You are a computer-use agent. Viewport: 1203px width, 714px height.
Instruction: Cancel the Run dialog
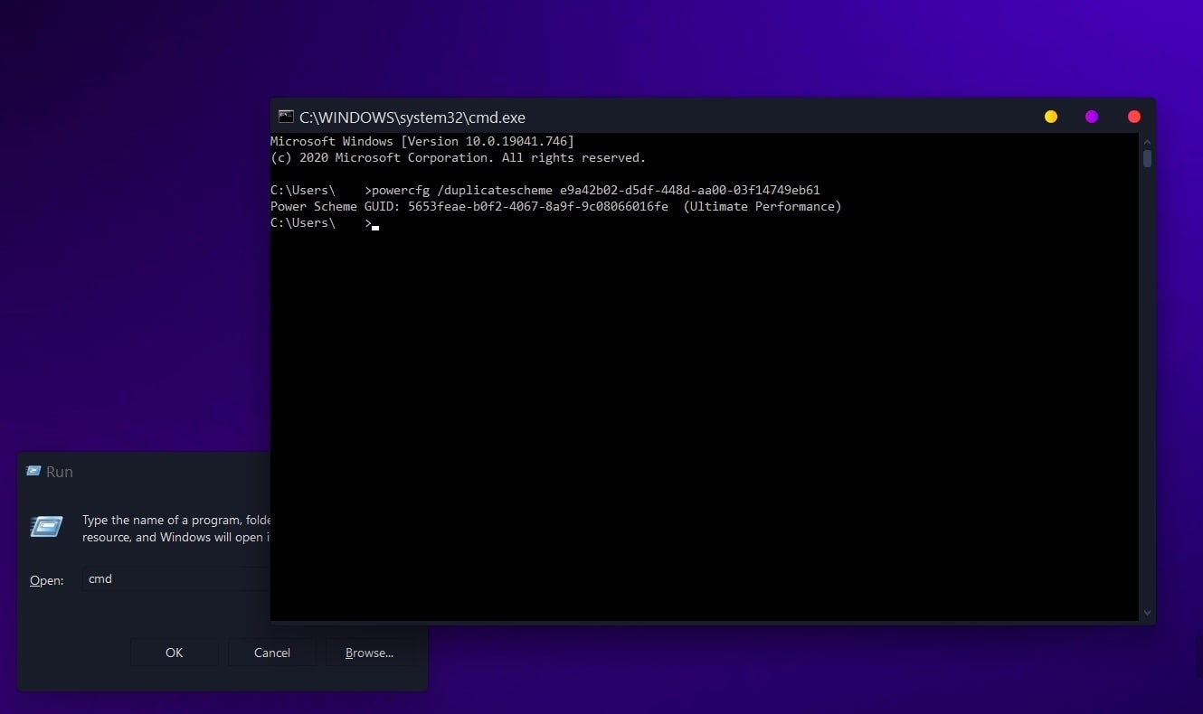[271, 653]
